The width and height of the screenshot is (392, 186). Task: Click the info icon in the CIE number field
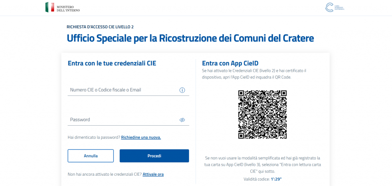coord(182,90)
